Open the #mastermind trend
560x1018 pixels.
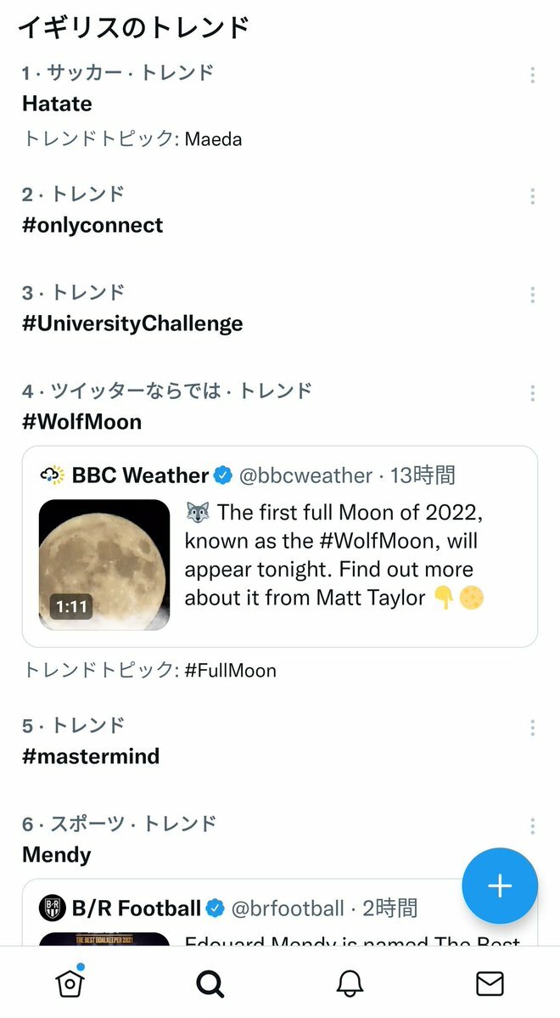pos(91,756)
